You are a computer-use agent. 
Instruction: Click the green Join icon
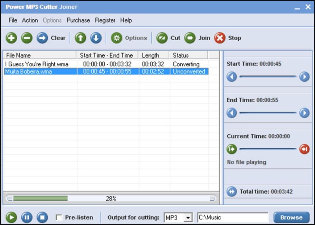tap(190, 37)
